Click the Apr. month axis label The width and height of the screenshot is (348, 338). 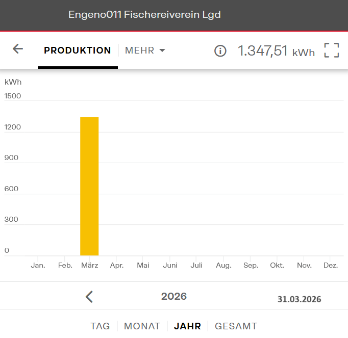coord(117,266)
